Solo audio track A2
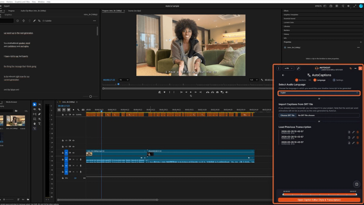Image resolution: width=364 pixels, height=205 pixels. coord(77,166)
